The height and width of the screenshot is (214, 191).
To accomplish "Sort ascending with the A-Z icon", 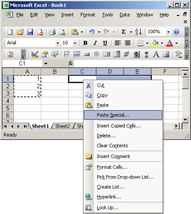I will 139,32.
